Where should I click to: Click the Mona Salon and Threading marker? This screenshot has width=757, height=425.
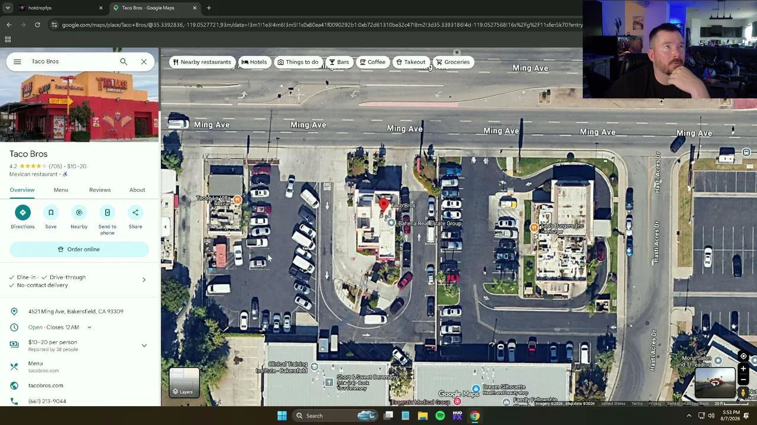click(718, 361)
